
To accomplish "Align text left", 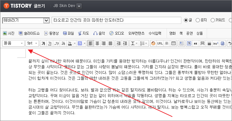I will point(91,44).
